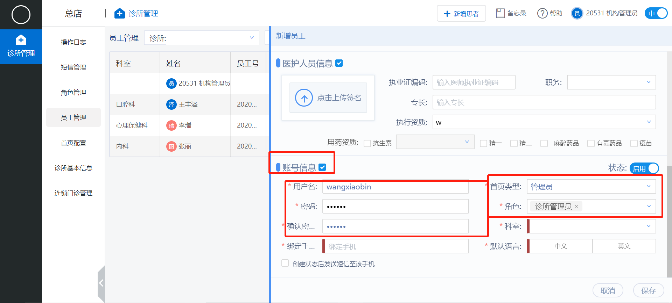Collapse the side menu with the arrow handle

tap(101, 283)
